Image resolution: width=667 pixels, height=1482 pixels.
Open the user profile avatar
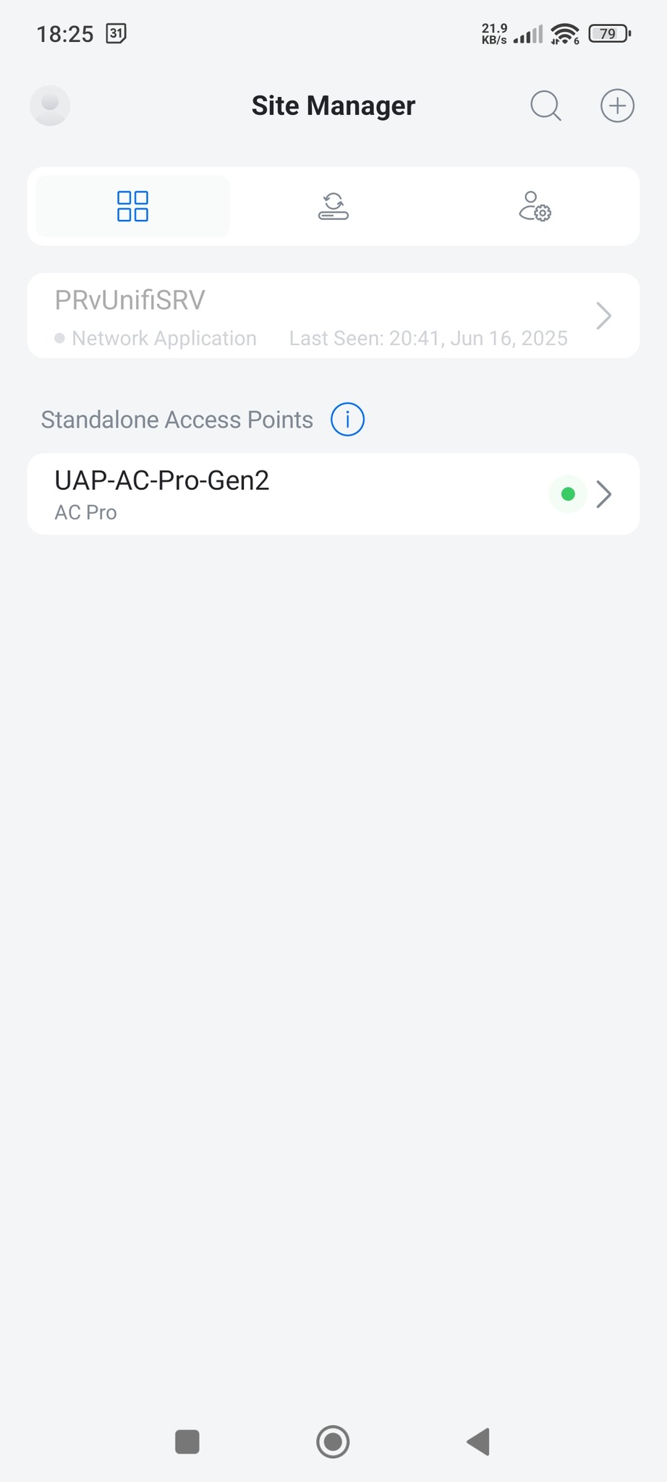(50, 106)
